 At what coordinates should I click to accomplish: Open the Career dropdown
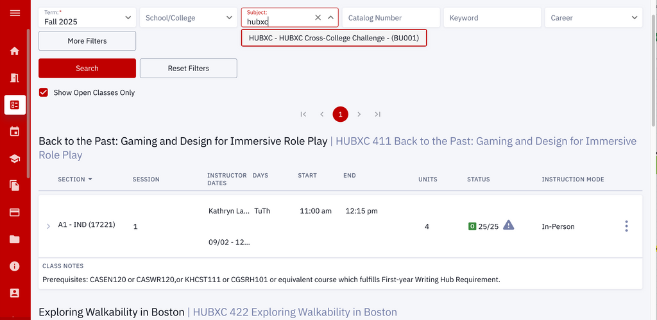tap(593, 18)
